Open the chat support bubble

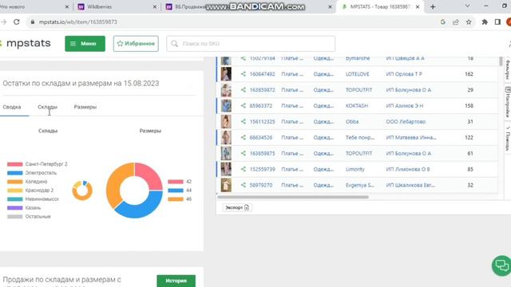(x=502, y=265)
